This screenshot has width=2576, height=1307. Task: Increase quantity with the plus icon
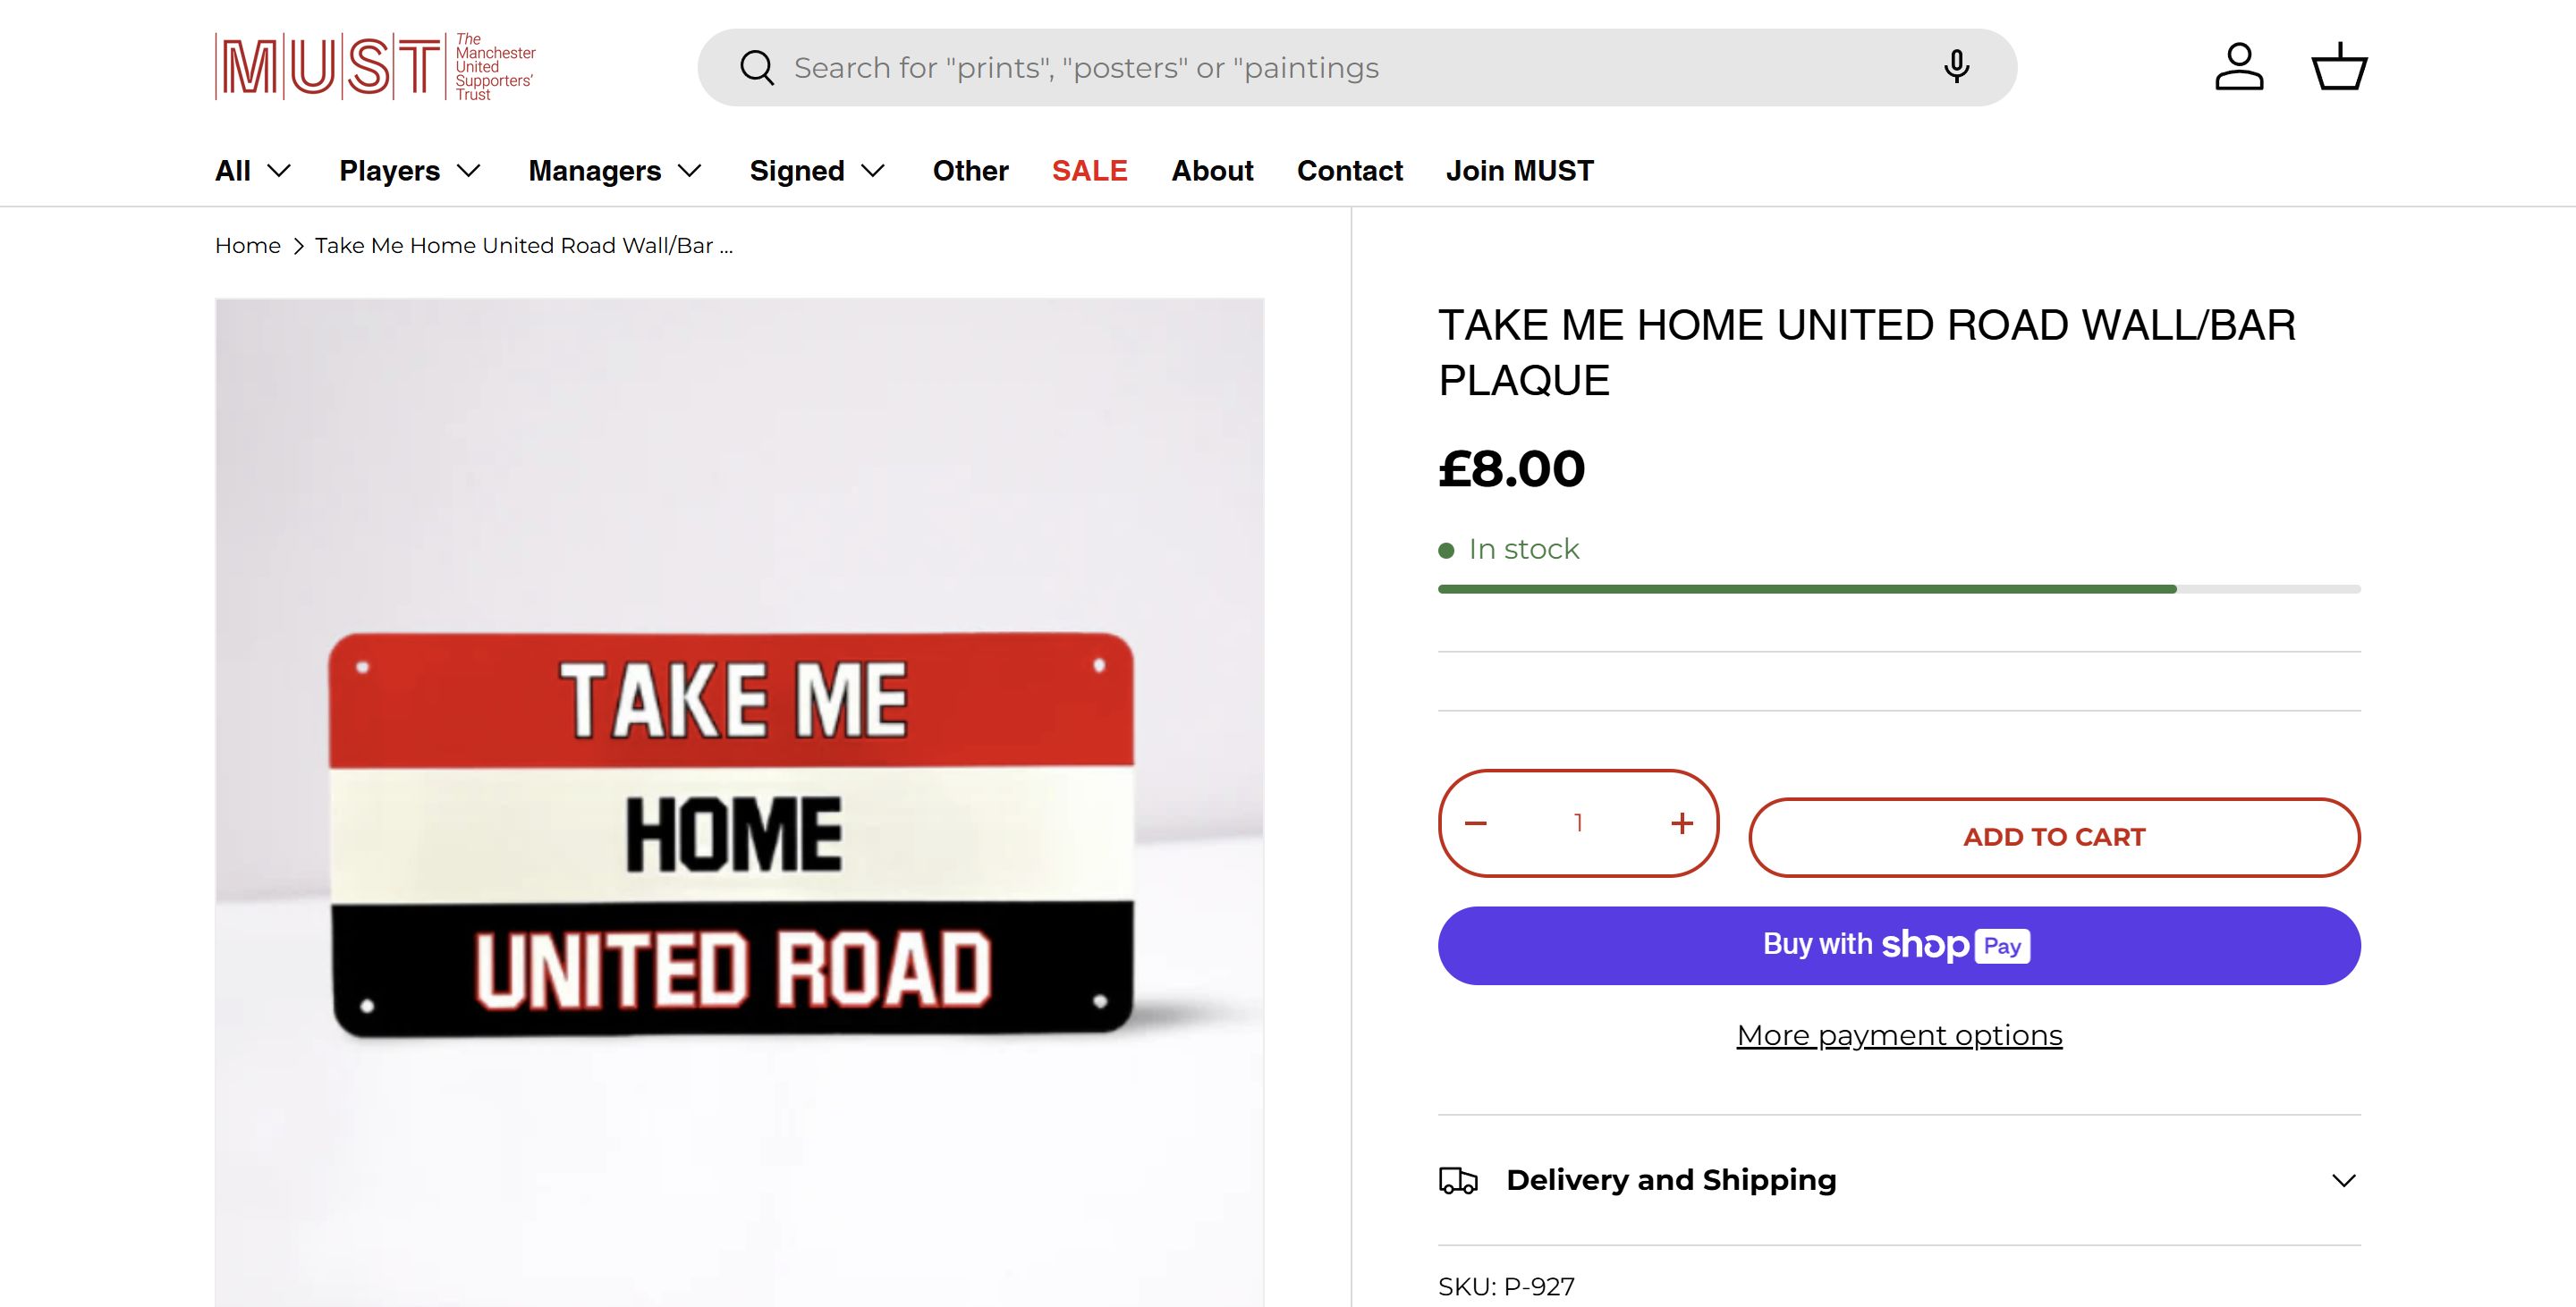point(1682,823)
